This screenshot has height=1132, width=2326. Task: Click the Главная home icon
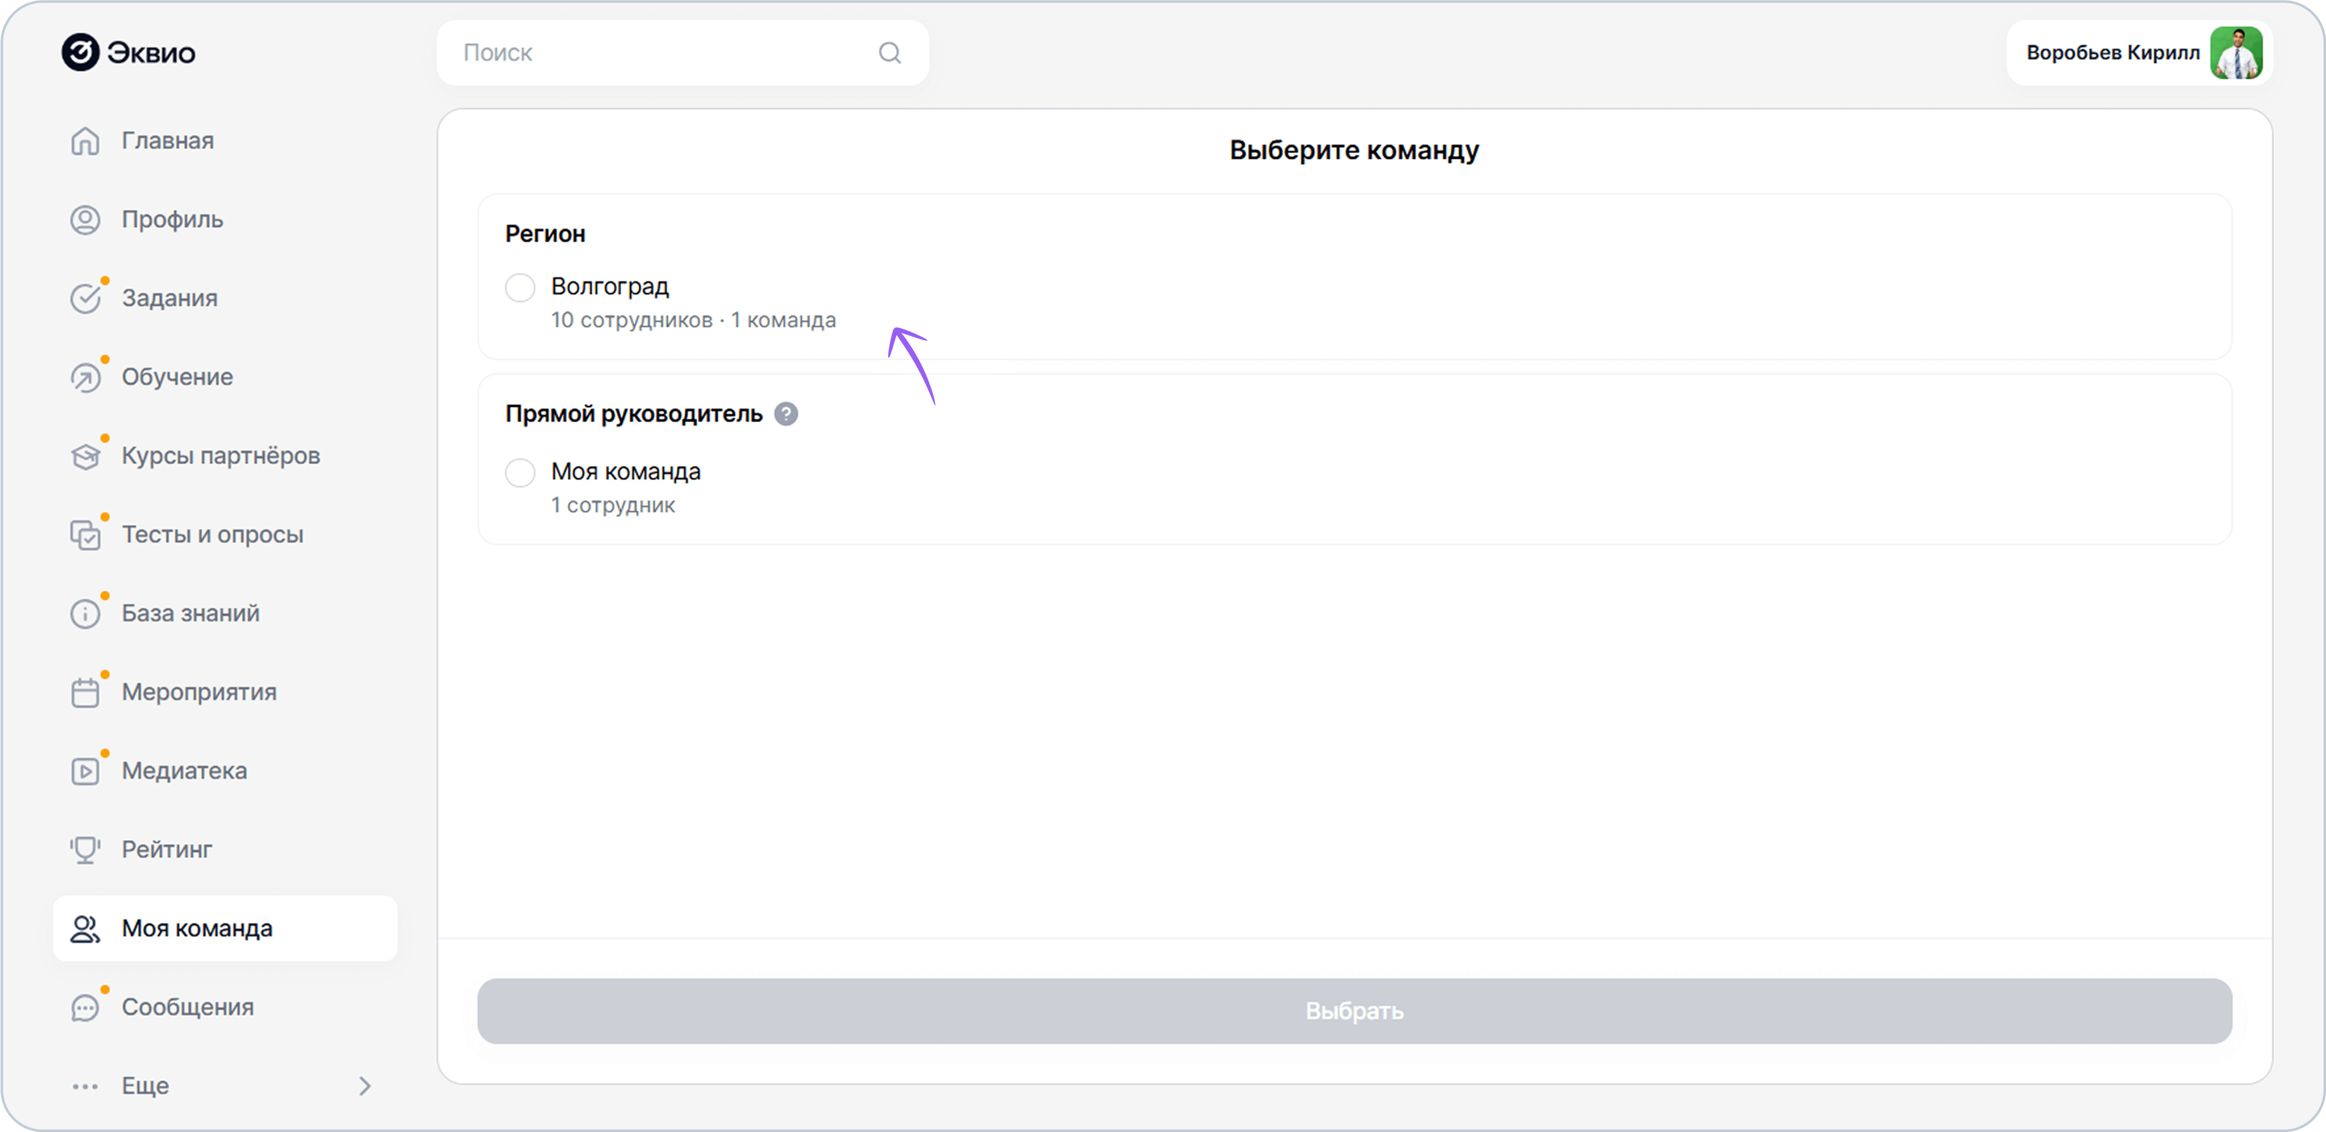pos(85,141)
